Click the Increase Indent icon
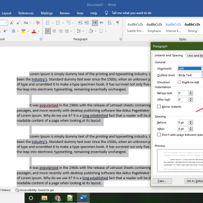The width and height of the screenshot is (203, 203). pos(87,23)
